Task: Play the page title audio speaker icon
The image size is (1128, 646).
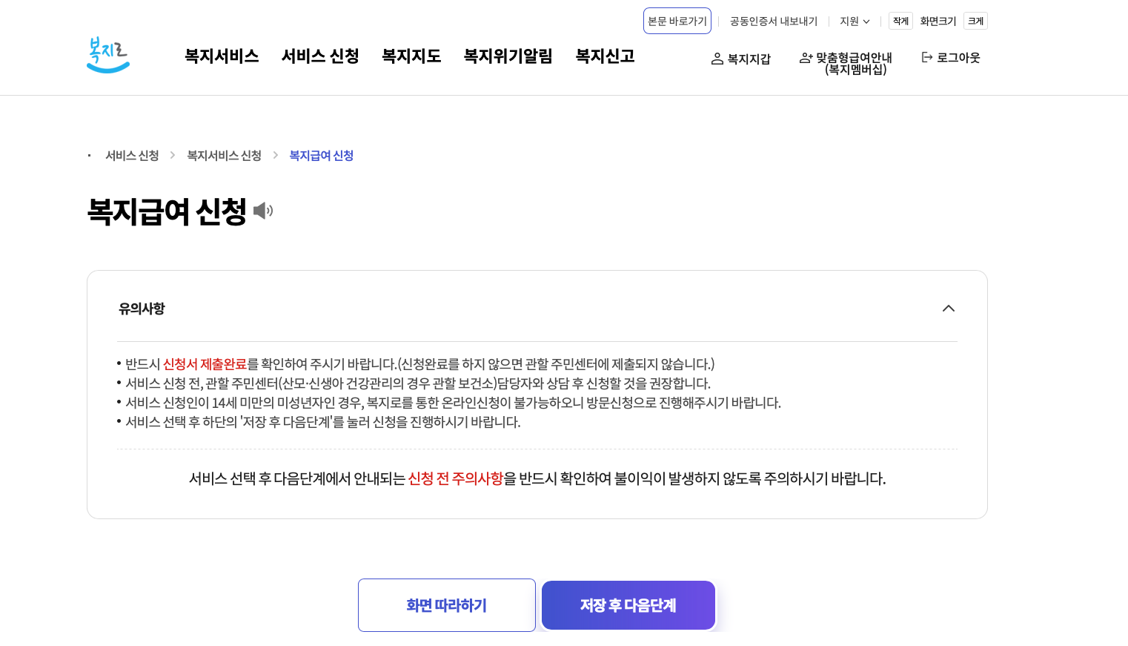Action: click(x=263, y=211)
